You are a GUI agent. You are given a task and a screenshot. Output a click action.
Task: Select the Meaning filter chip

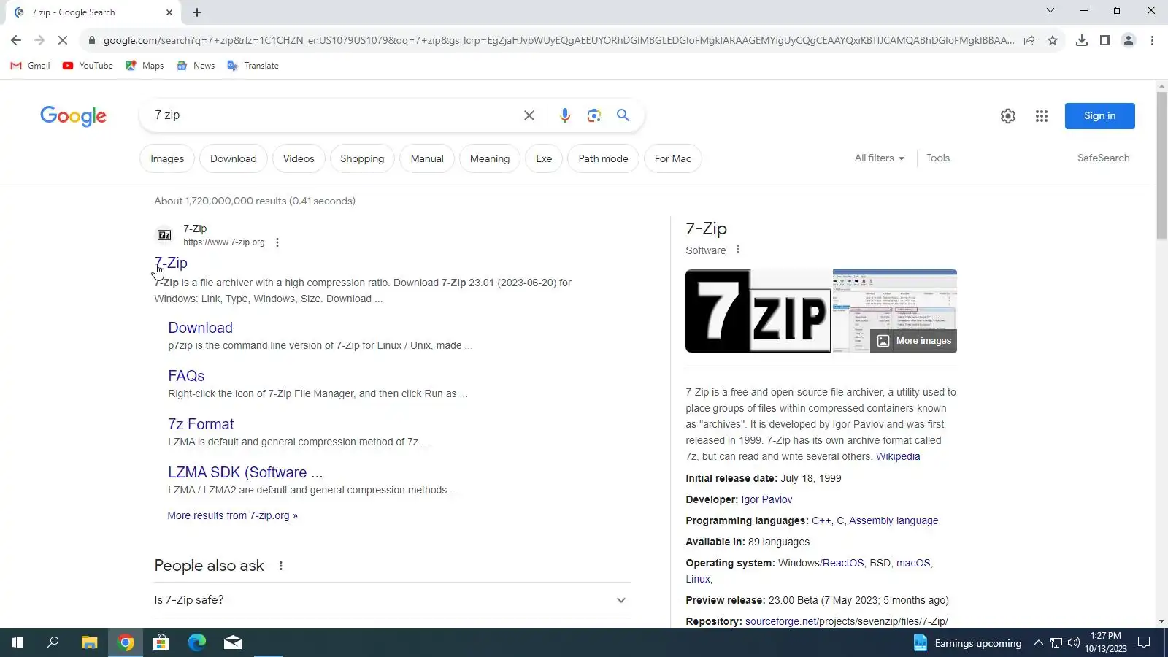(490, 158)
